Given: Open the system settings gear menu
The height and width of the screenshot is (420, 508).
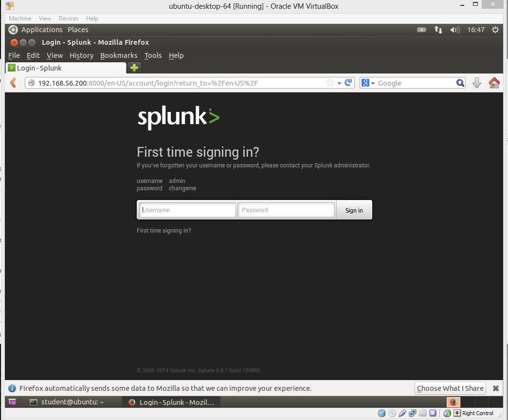Looking at the screenshot, I should (495, 30).
